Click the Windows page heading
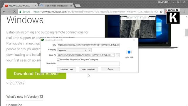This screenshot has height=106, width=188. pos(25,20)
